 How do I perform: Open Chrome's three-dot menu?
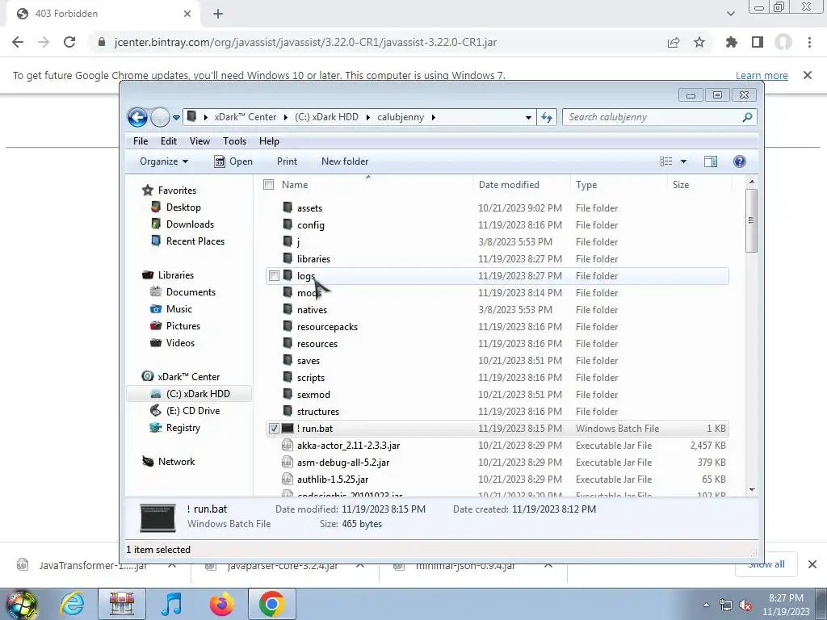click(809, 42)
